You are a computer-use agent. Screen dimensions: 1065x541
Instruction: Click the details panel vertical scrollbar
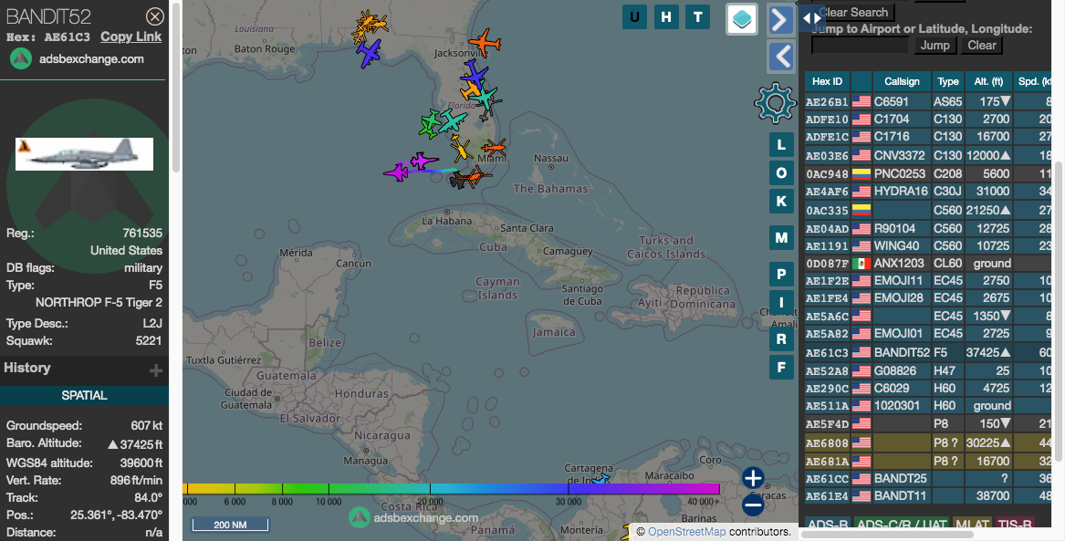175,88
